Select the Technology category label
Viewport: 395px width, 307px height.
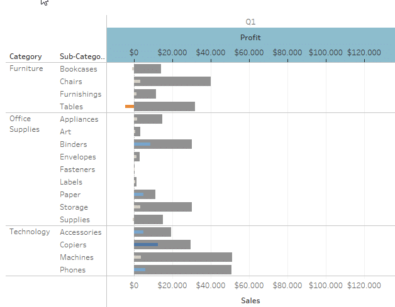30,232
